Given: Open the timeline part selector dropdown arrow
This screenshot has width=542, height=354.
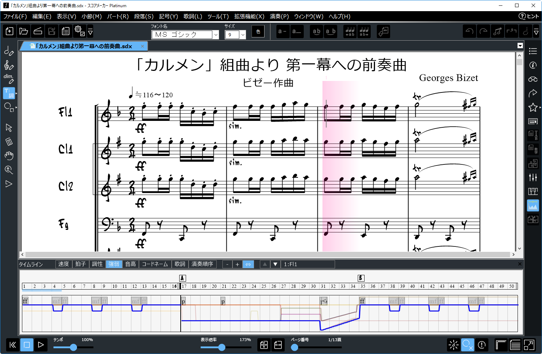Looking at the screenshot, I should coord(275,264).
